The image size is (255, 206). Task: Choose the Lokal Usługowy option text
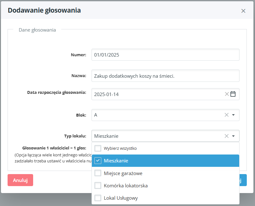click(121, 198)
